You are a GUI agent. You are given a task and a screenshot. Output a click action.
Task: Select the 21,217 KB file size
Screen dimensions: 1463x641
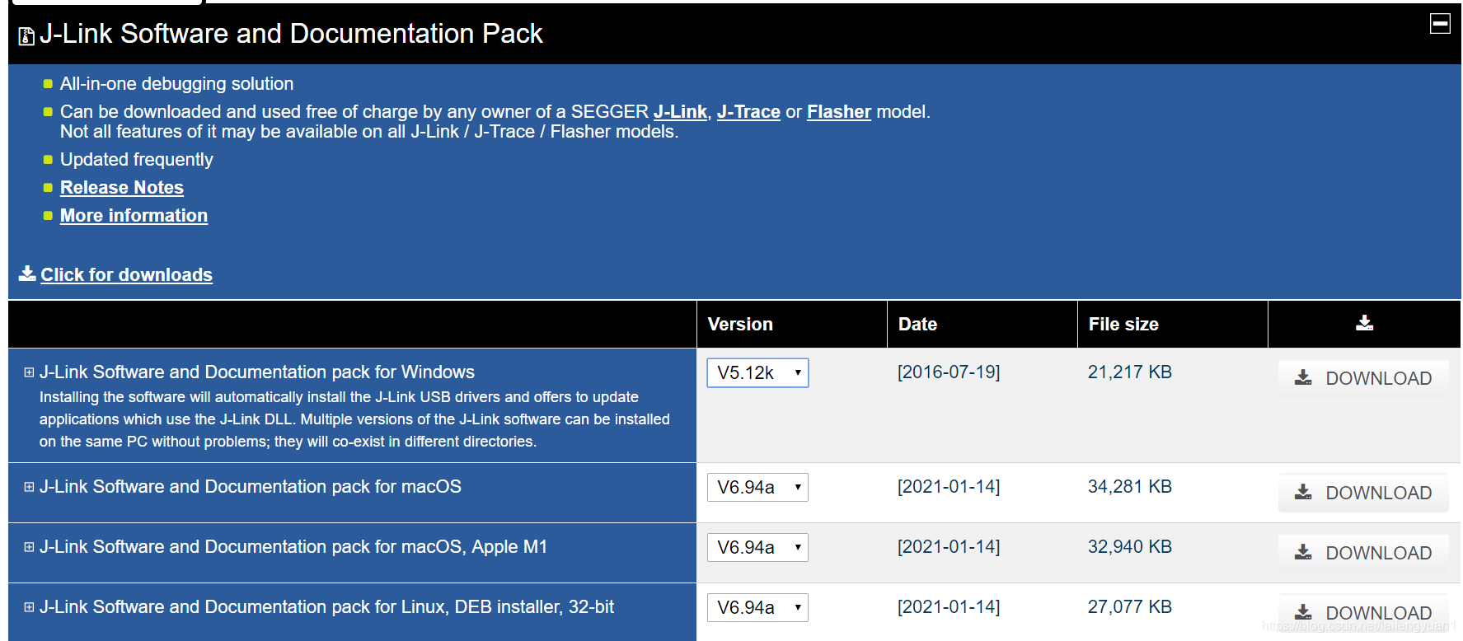coord(1130,372)
